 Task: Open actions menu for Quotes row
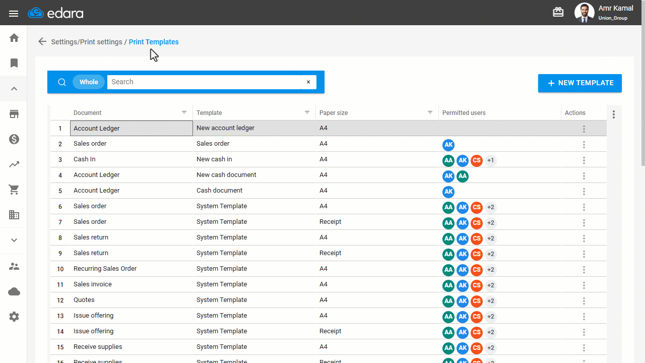(584, 301)
